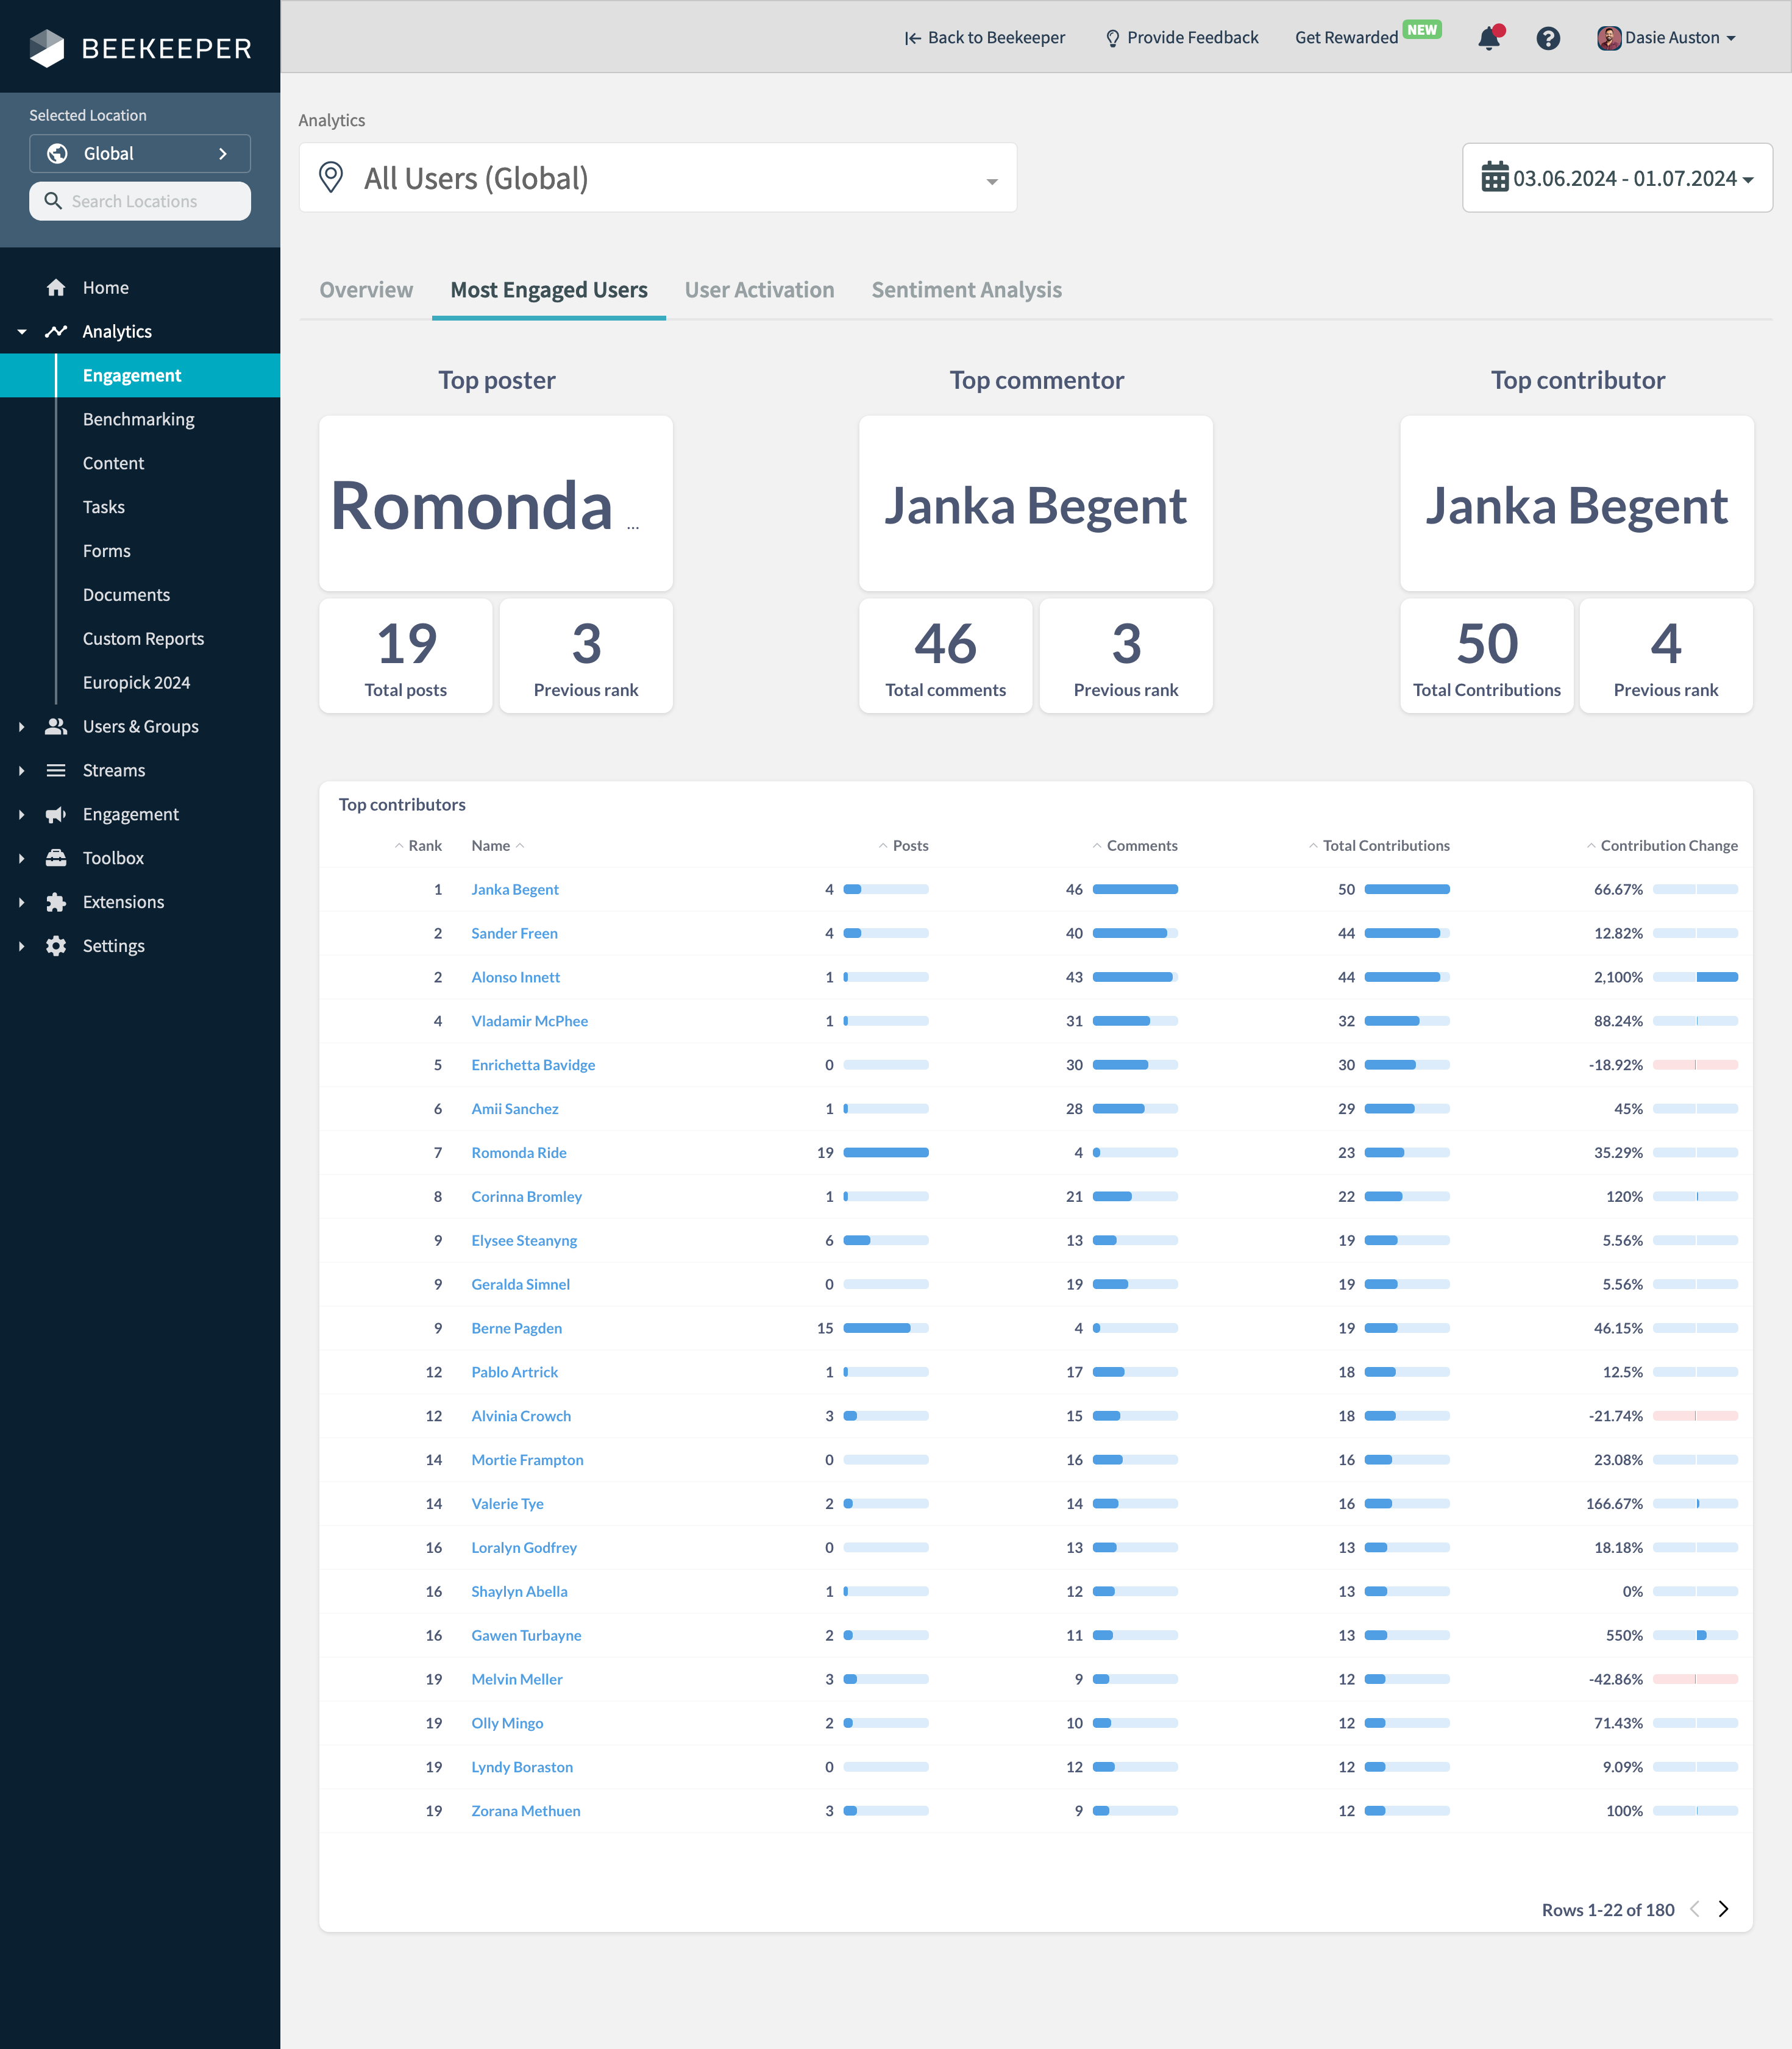Click the location pin icon by All Users
This screenshot has height=2049, width=1792.
(x=331, y=177)
